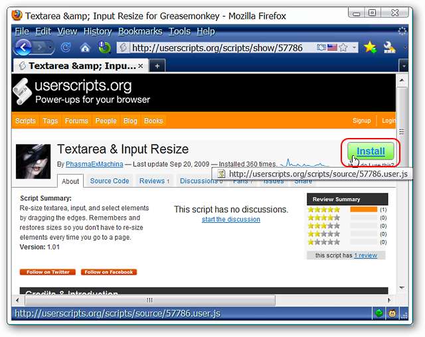Screen dimensions: 425x337
Task: Open the PhasmaExMachina author link
Action: (x=94, y=165)
